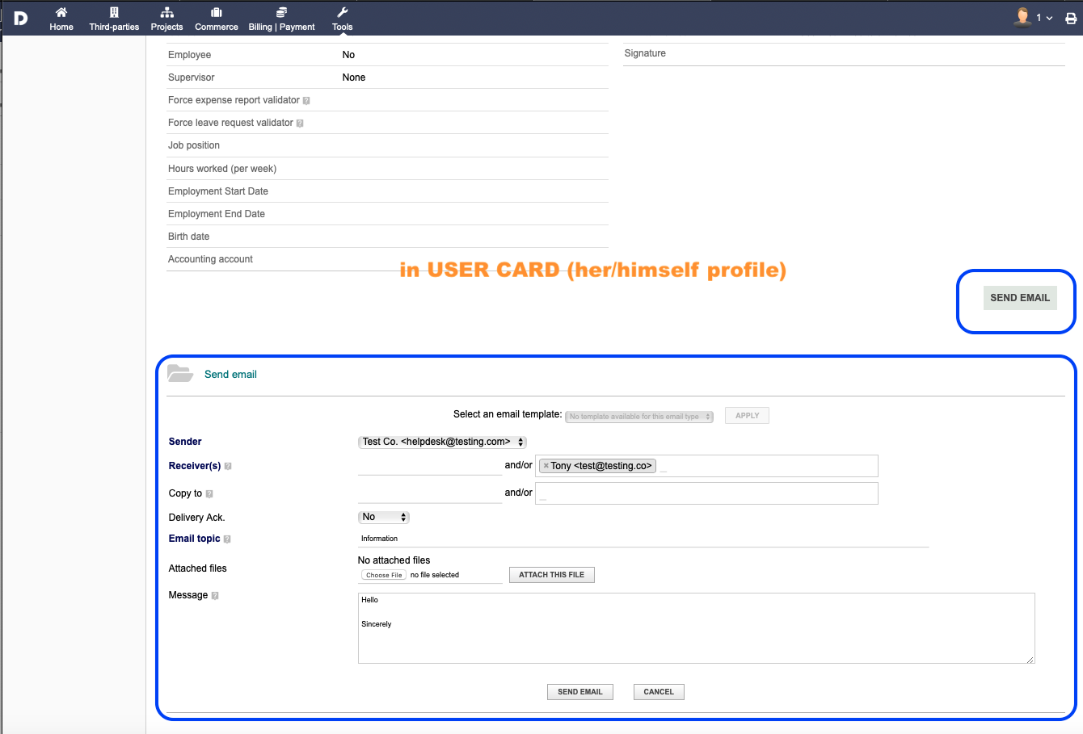The height and width of the screenshot is (734, 1083).
Task: Open the Billing | Payment menu icon
Action: tap(281, 12)
